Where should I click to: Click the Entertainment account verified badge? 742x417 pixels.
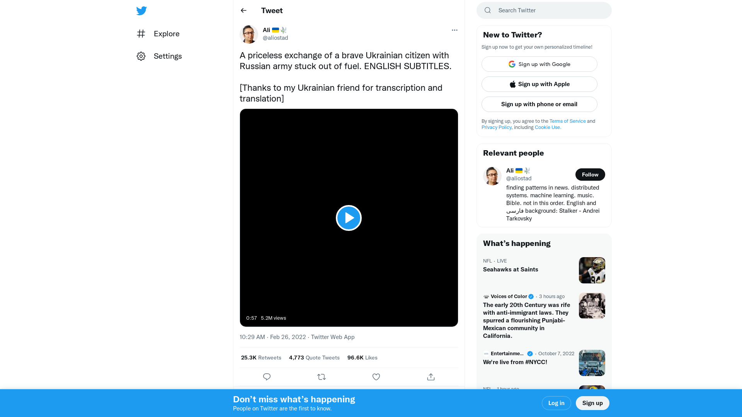[530, 354]
